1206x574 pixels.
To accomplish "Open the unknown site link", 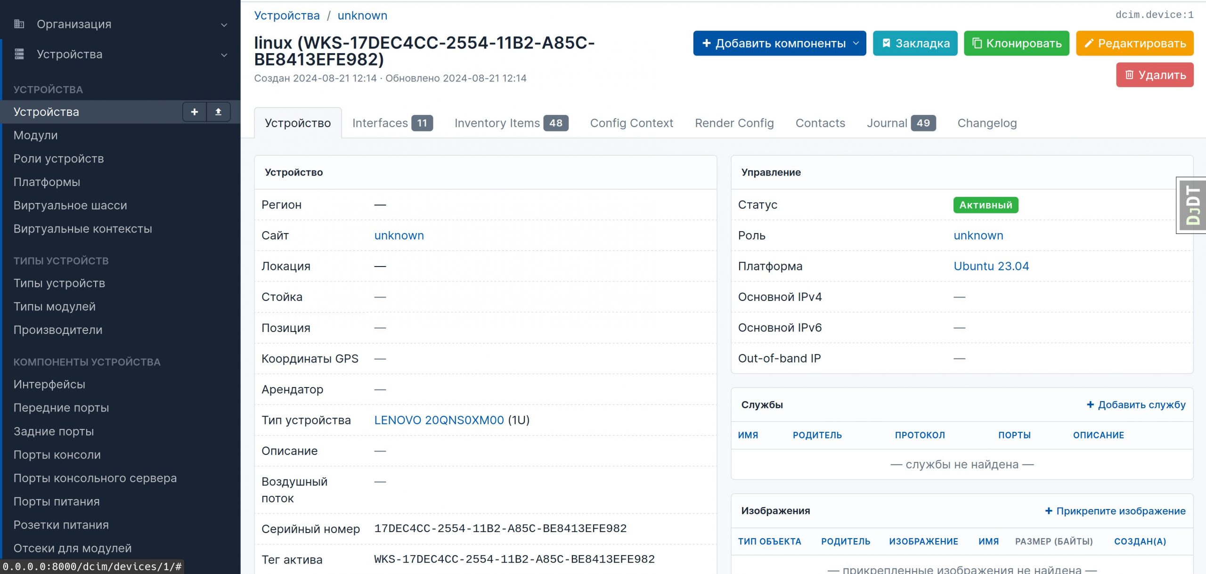I will pos(399,235).
